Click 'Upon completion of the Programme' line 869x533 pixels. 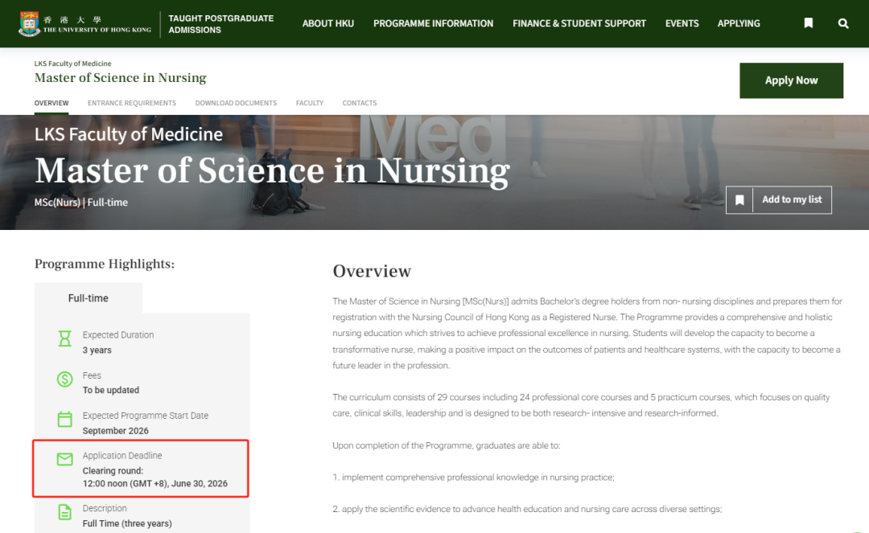pos(446,445)
